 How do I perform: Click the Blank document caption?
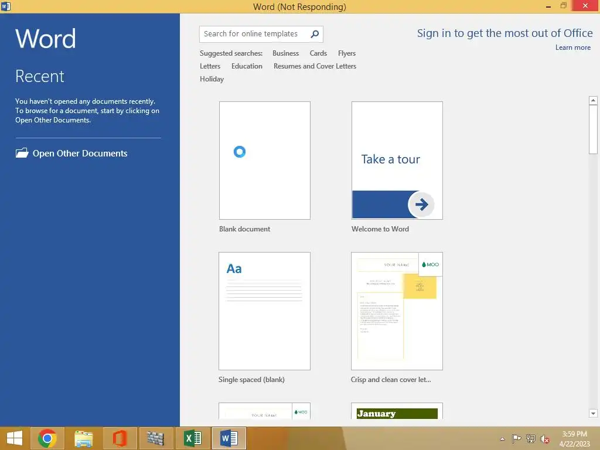click(244, 229)
